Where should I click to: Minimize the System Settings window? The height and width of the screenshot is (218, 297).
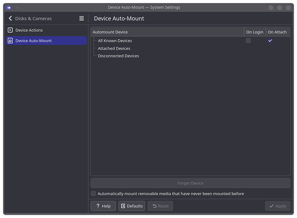click(x=271, y=7)
